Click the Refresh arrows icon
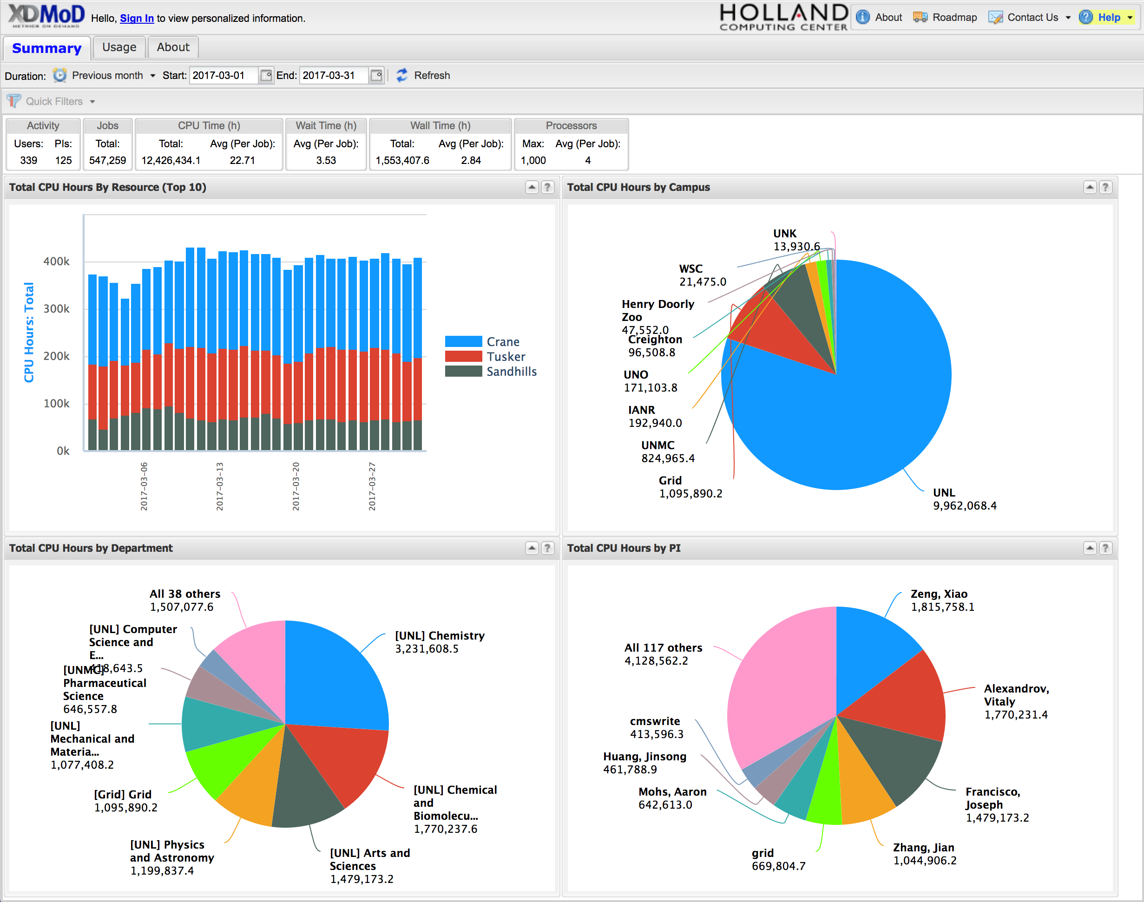The image size is (1144, 902). point(402,76)
